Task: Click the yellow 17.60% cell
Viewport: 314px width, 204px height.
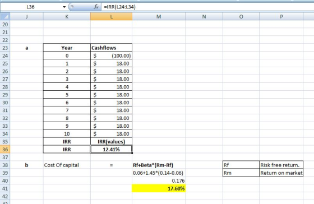Action: [159, 188]
